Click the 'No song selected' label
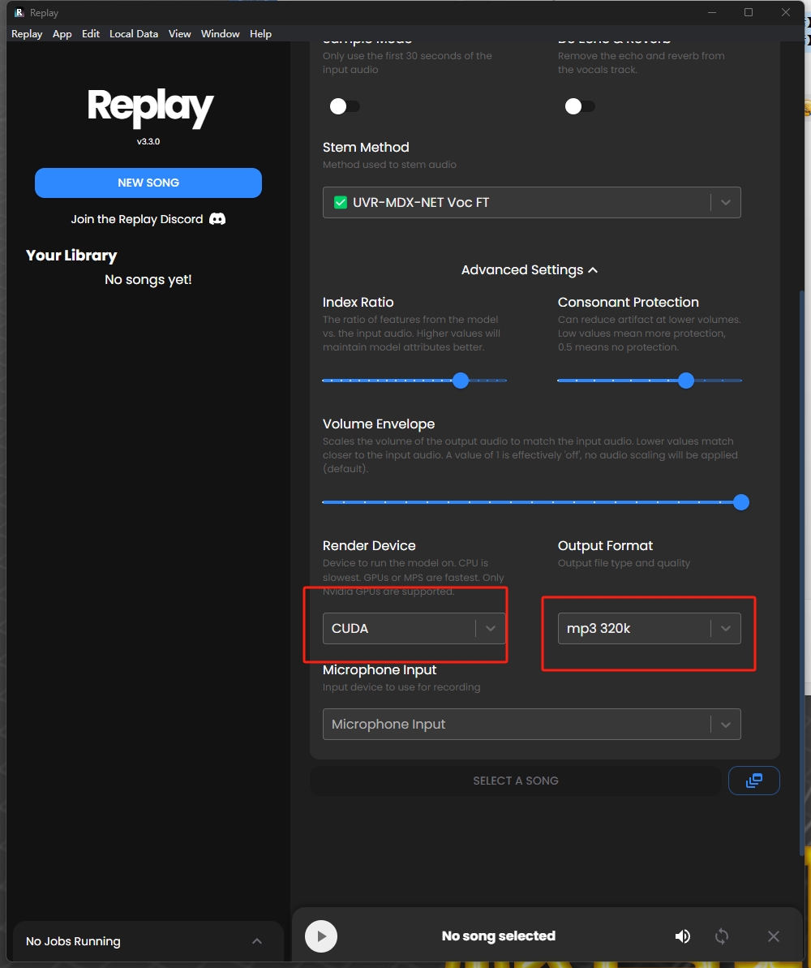811x968 pixels. click(x=499, y=936)
